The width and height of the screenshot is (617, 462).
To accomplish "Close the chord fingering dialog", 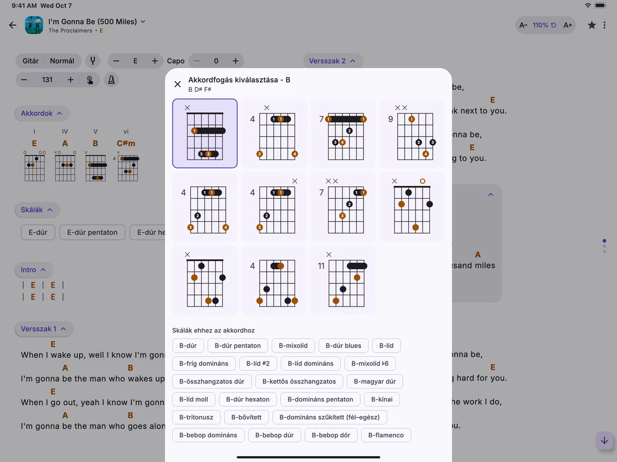I will tap(177, 84).
